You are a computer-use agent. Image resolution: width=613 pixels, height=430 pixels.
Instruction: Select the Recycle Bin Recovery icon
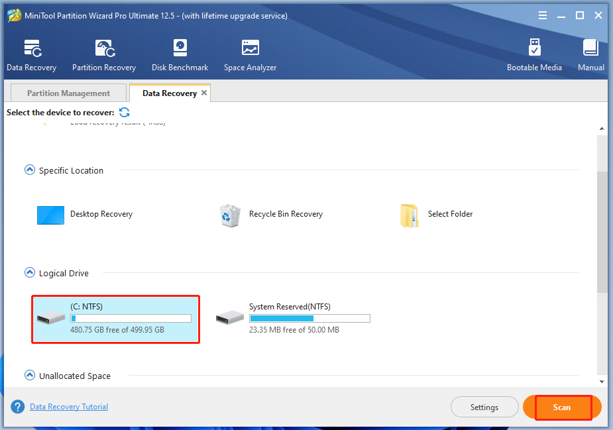point(230,215)
